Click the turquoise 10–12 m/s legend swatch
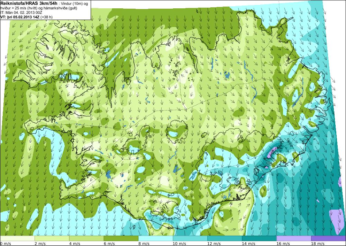This screenshot has width=346, height=246. tap(190, 238)
